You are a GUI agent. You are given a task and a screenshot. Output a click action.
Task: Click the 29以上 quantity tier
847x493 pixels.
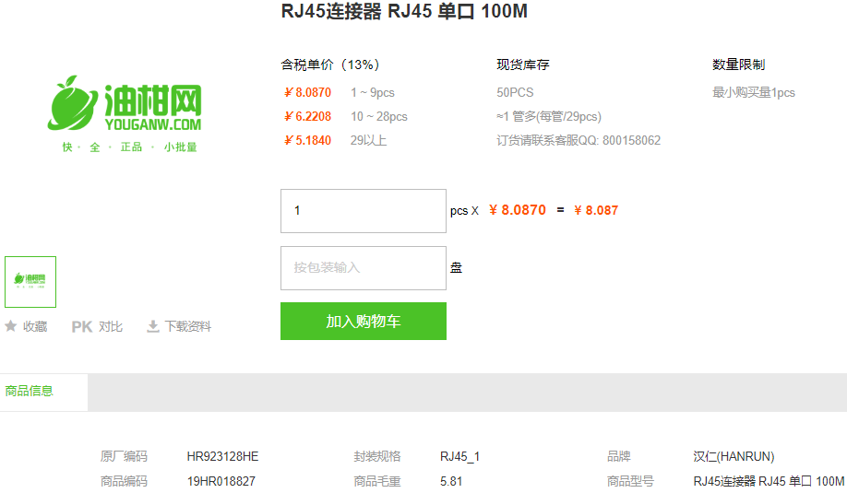(x=368, y=140)
